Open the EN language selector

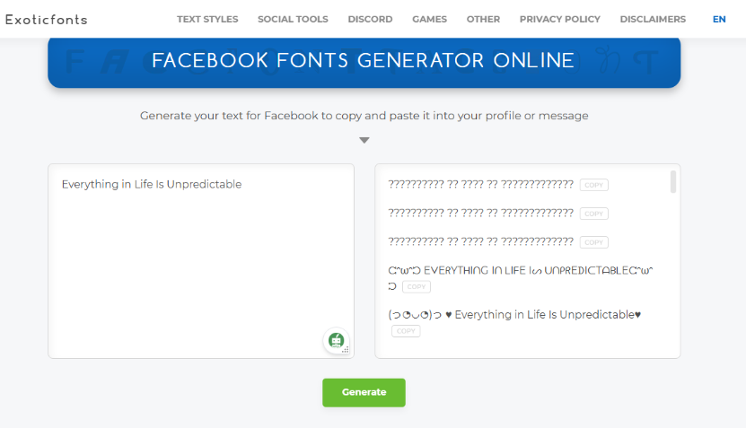[719, 20]
